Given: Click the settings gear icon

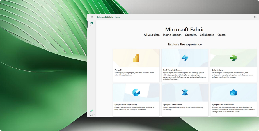Looking at the screenshot, I should click(x=255, y=17).
